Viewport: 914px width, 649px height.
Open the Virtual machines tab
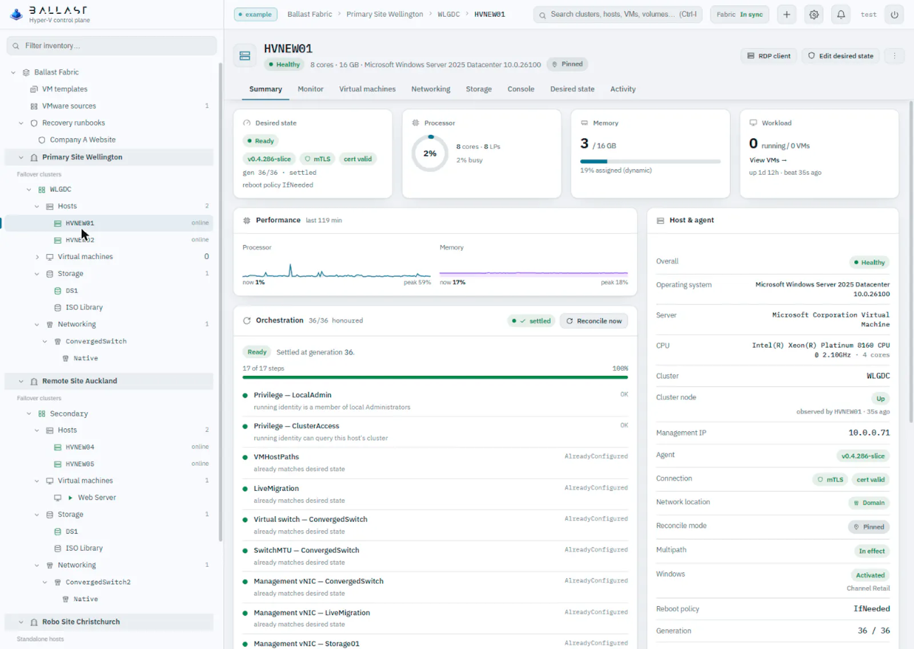367,89
